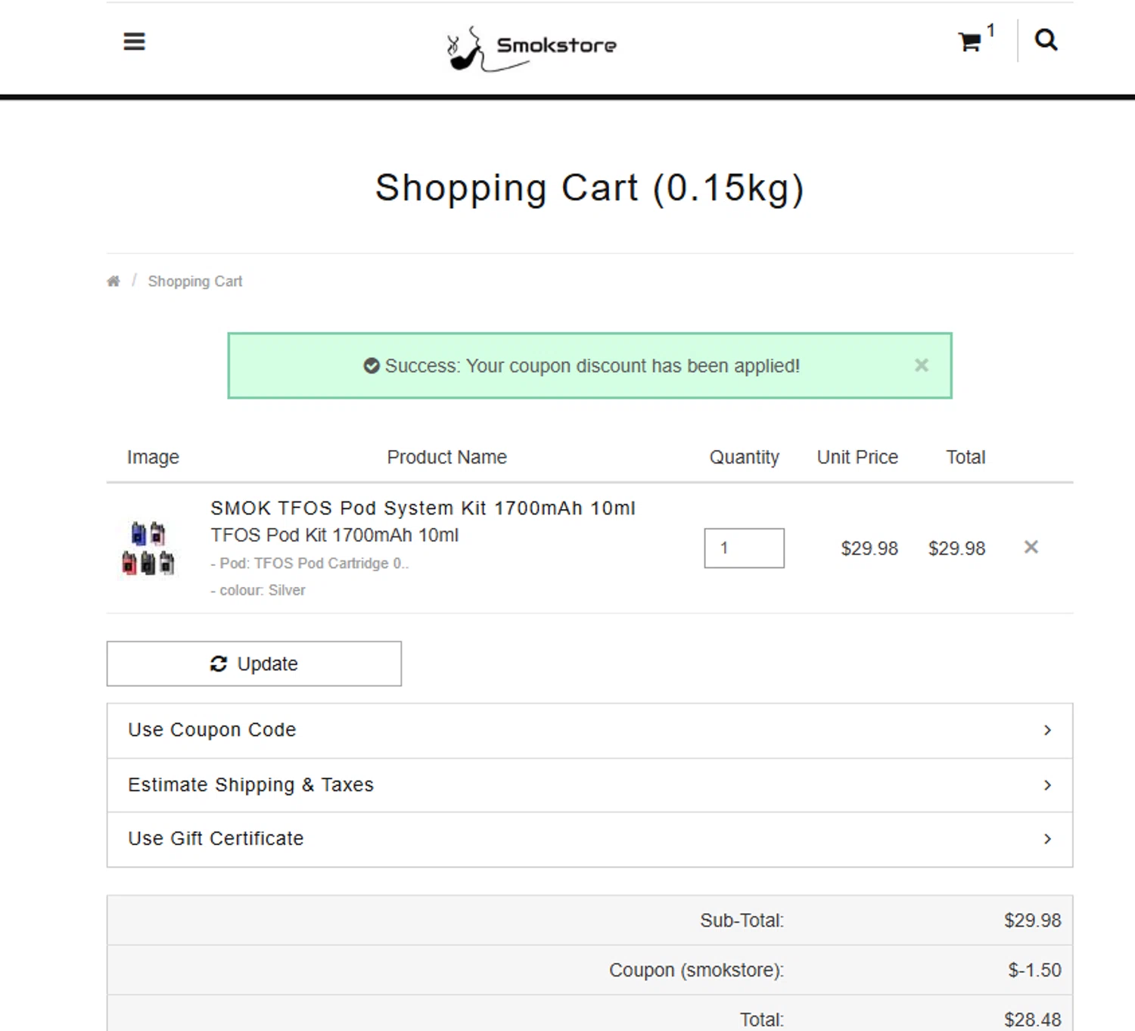This screenshot has height=1031, width=1135.
Task: Open the SMOK TFOS Pod System Kit link
Action: pos(423,508)
